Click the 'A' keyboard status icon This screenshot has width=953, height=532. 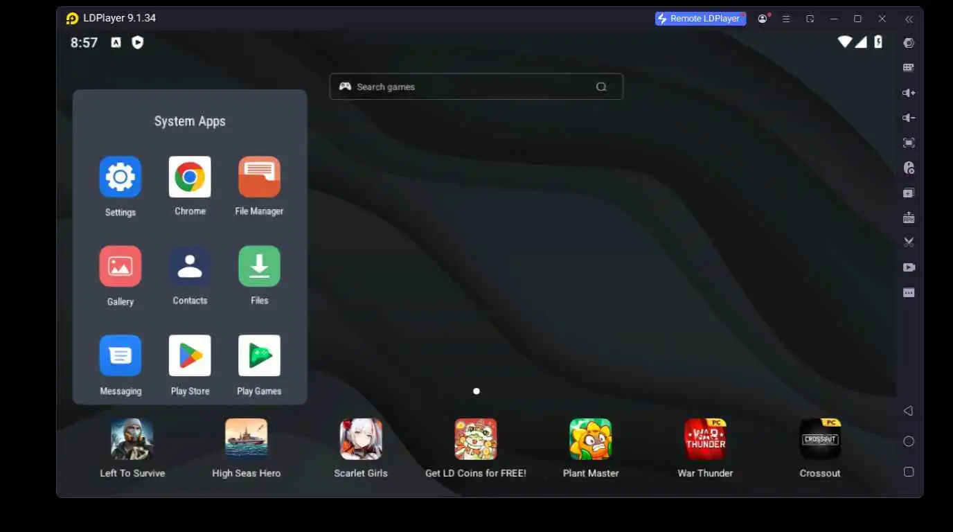[x=116, y=42]
